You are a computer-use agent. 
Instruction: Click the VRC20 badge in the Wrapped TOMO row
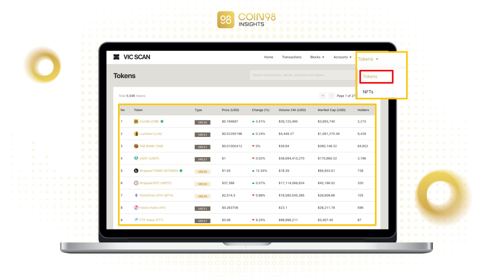pyautogui.click(x=202, y=172)
